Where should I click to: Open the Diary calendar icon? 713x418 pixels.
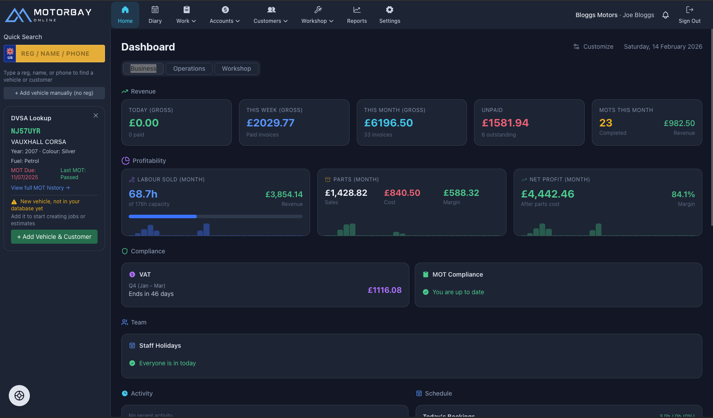pyautogui.click(x=155, y=9)
